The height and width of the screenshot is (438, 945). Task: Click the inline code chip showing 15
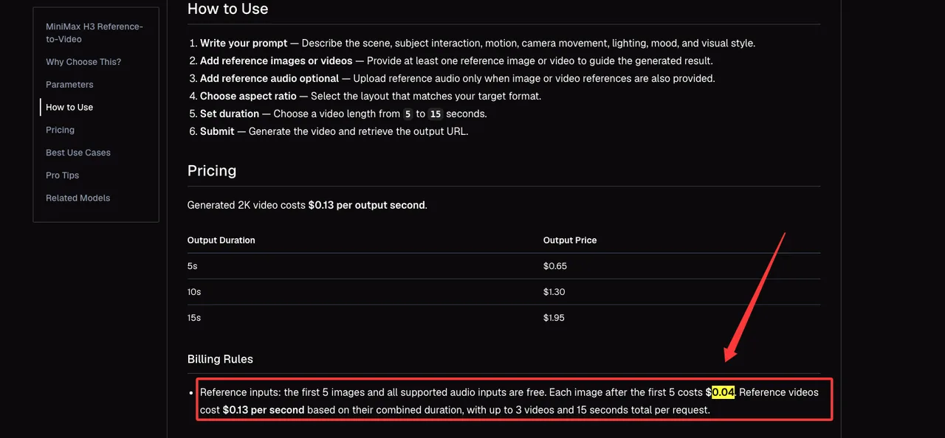click(436, 114)
